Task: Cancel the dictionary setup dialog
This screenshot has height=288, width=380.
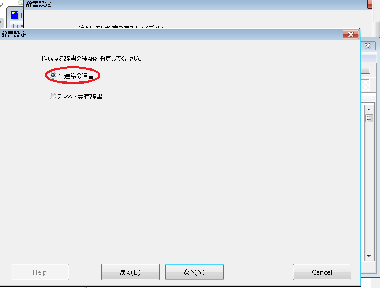Action: click(322, 272)
